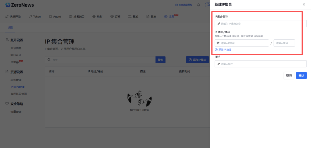Image resolution: width=311 pixels, height=148 pixels.
Task: Click the IP集合名称 input field
Action: [x=261, y=24]
